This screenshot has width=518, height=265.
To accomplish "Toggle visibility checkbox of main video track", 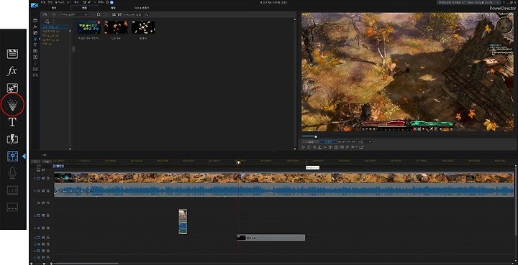I will 43,178.
